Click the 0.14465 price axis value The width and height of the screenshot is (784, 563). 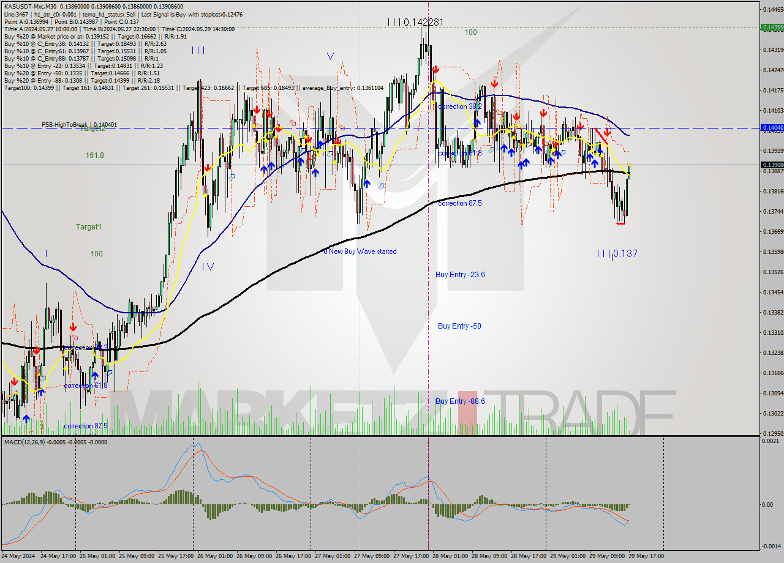tap(772, 9)
